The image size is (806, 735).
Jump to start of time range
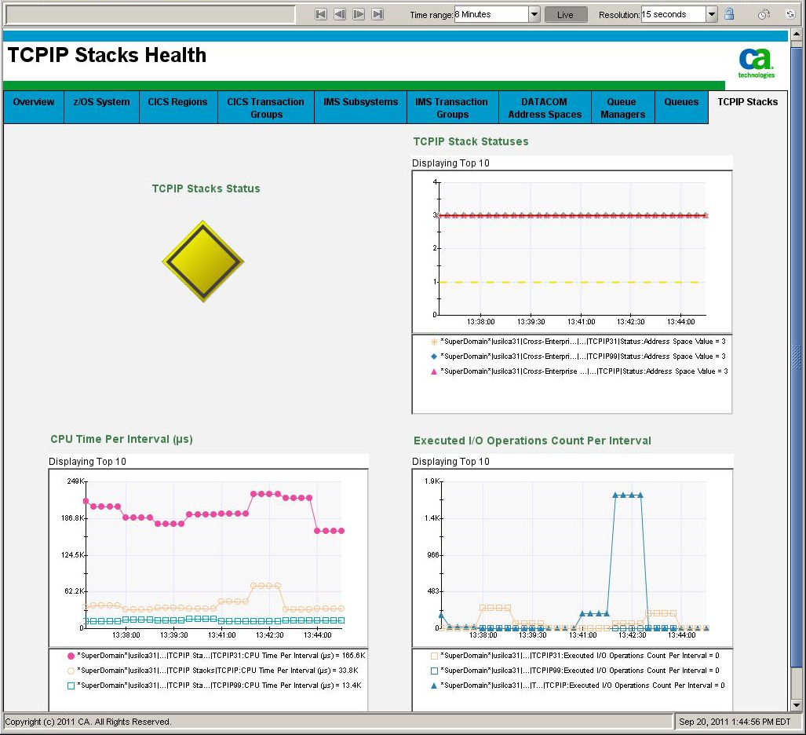pyautogui.click(x=321, y=14)
